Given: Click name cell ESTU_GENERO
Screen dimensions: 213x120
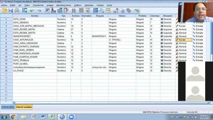Looking at the screenshot, I should pyautogui.click(x=35, y=22).
